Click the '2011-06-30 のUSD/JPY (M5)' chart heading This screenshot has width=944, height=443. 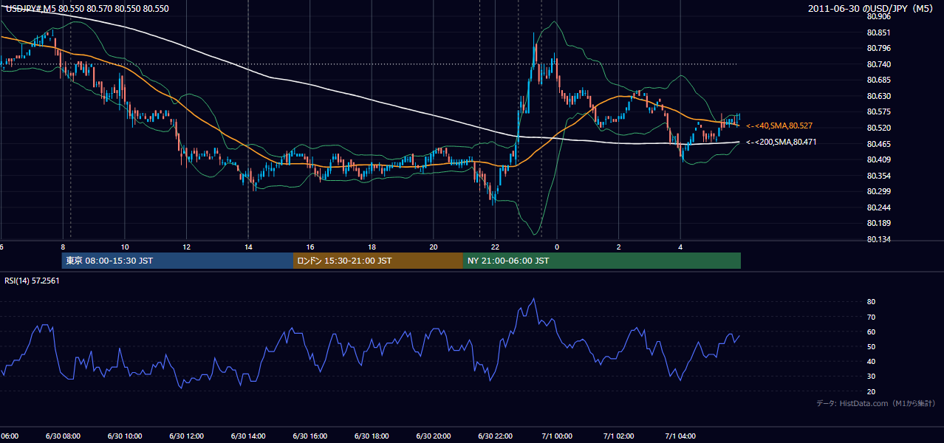872,8
